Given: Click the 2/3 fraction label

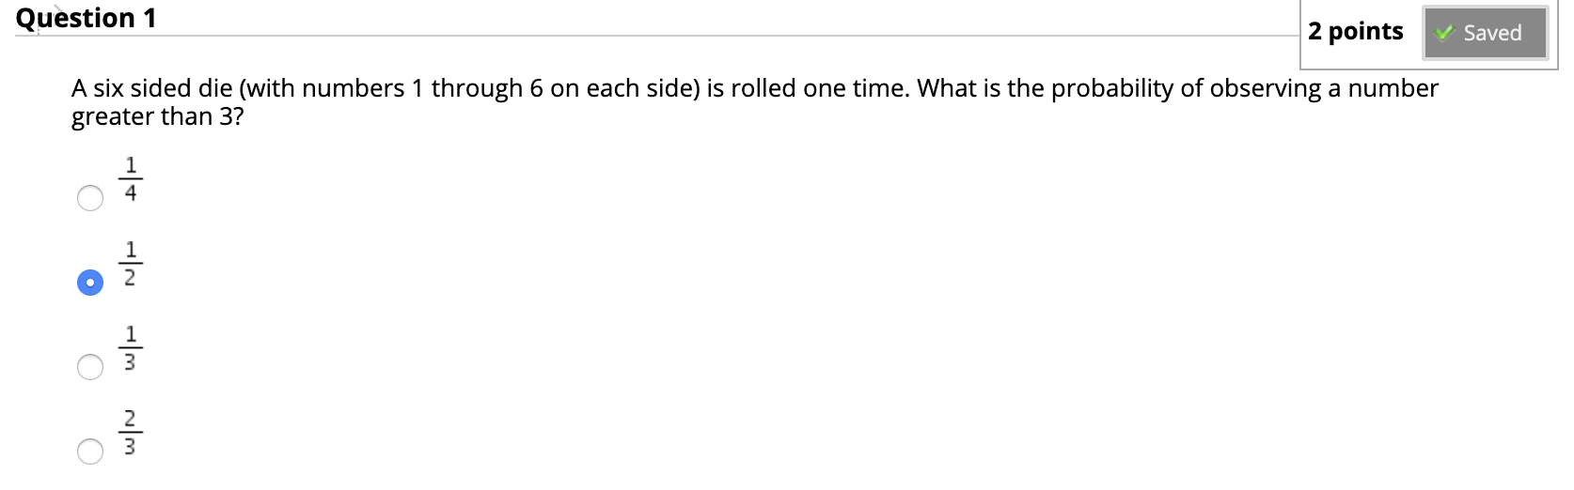Looking at the screenshot, I should (x=131, y=432).
